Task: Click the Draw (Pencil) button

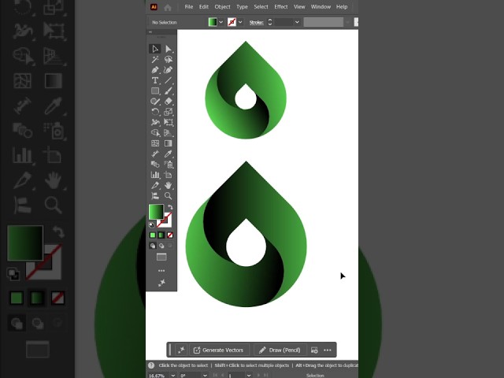Action: tap(280, 350)
